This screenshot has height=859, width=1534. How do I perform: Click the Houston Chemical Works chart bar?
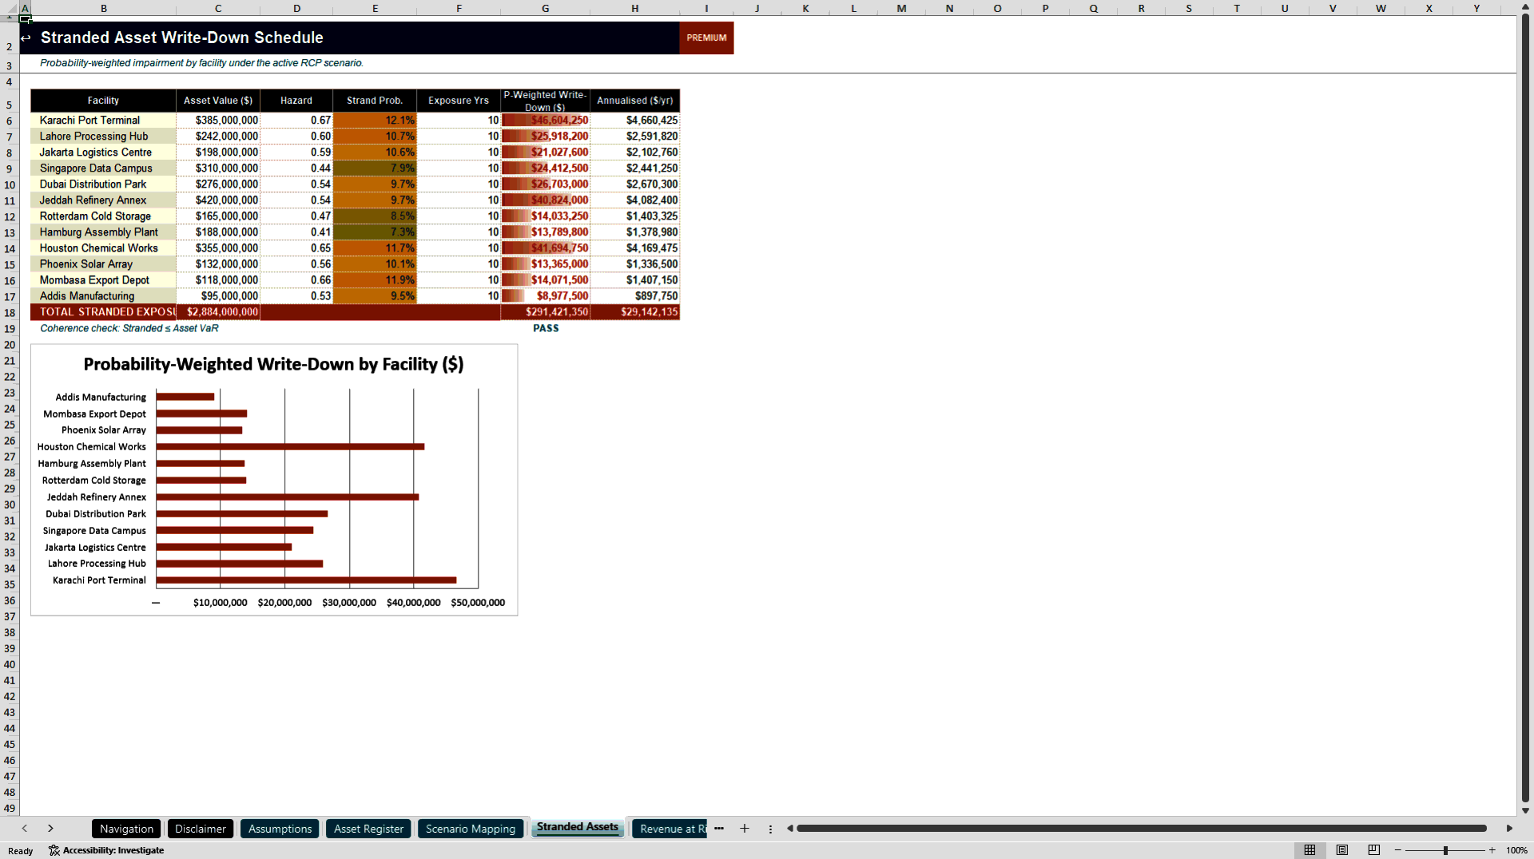pyautogui.click(x=290, y=447)
